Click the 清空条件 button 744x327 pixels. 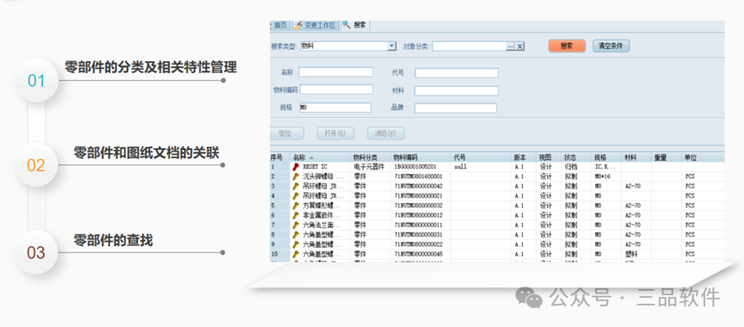(612, 46)
